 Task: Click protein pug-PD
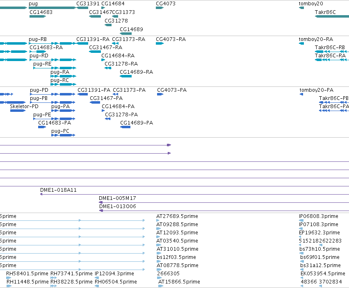coord(39,90)
